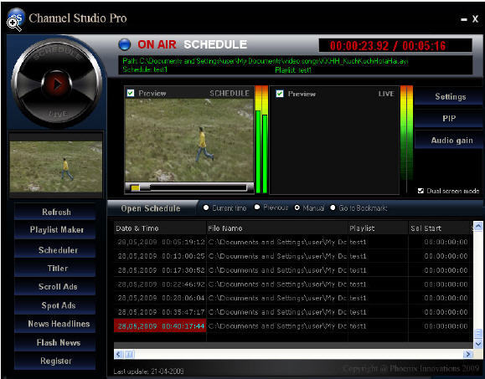Screen dimensions: 485x379
Task: Click the Playlist: test1 info text
Action: tap(293, 70)
